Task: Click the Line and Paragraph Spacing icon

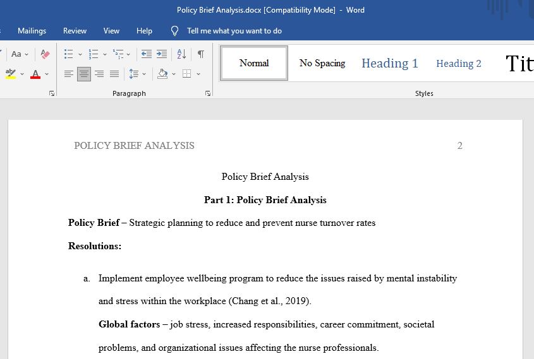Action: click(x=134, y=74)
